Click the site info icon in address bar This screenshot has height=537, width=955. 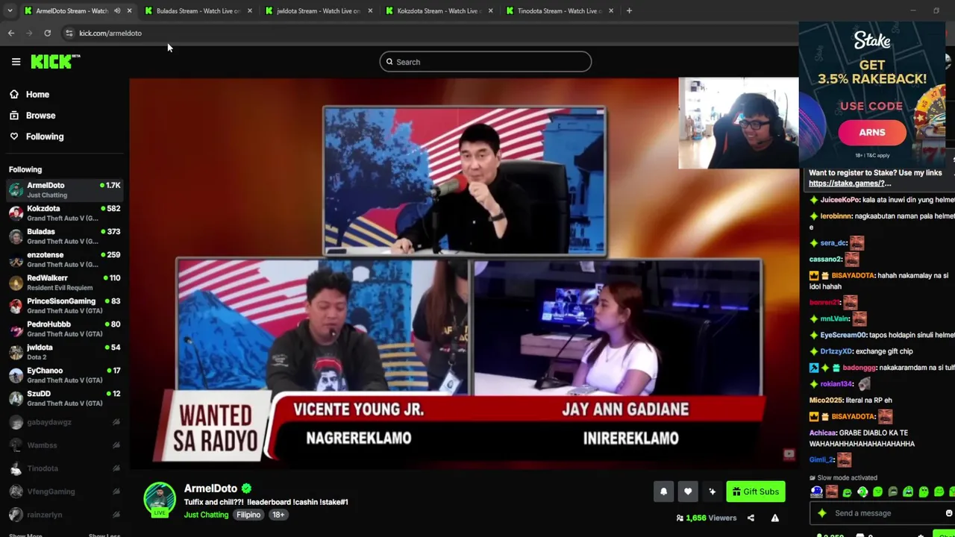coord(69,33)
